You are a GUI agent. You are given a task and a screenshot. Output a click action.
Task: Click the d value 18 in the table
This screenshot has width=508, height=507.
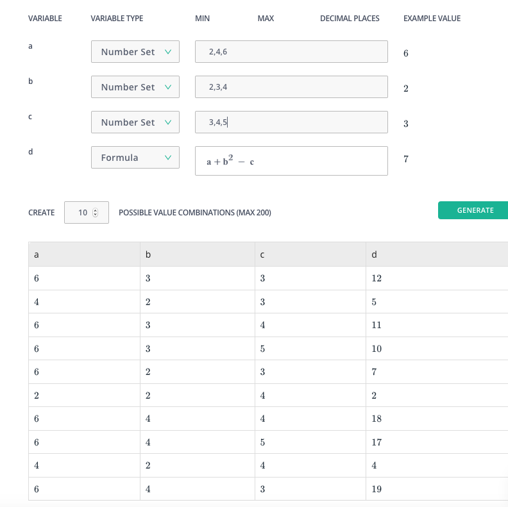pos(377,419)
